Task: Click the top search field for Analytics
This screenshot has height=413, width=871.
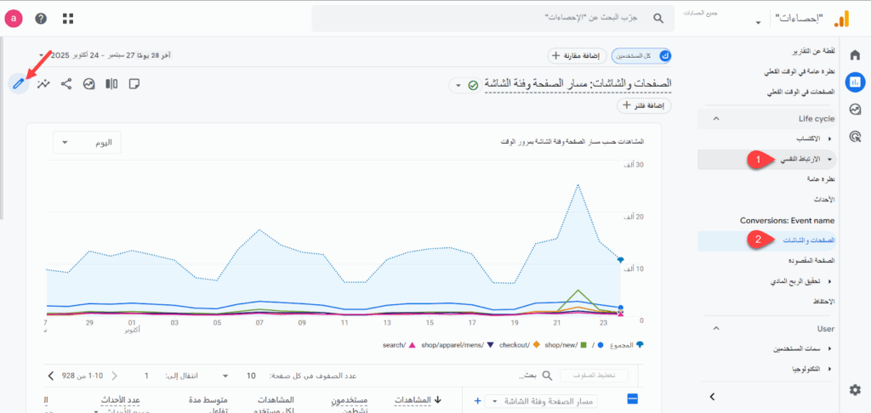Action: (492, 18)
